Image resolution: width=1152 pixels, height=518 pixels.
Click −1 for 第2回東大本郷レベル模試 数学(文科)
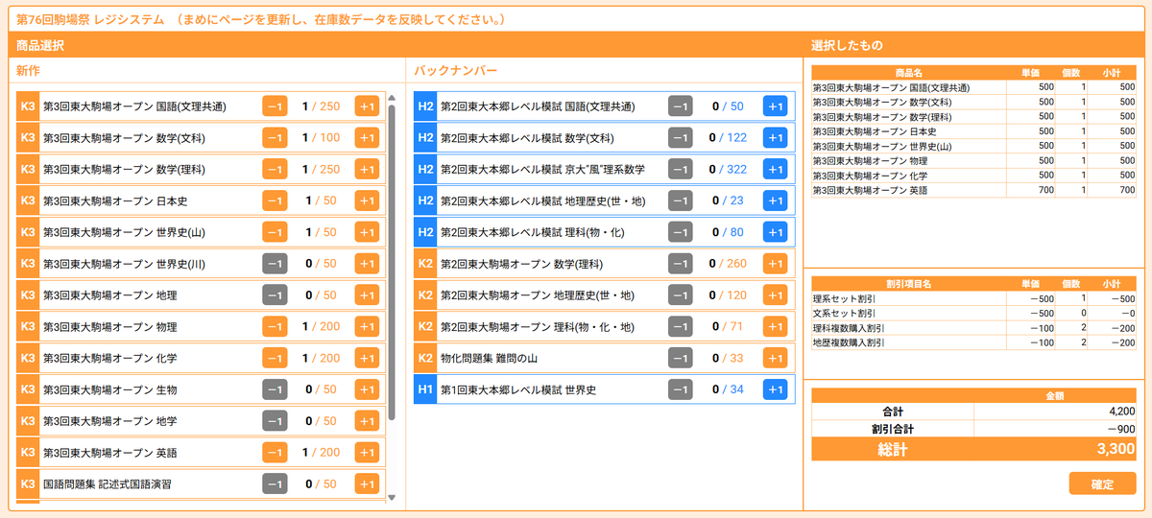click(681, 138)
